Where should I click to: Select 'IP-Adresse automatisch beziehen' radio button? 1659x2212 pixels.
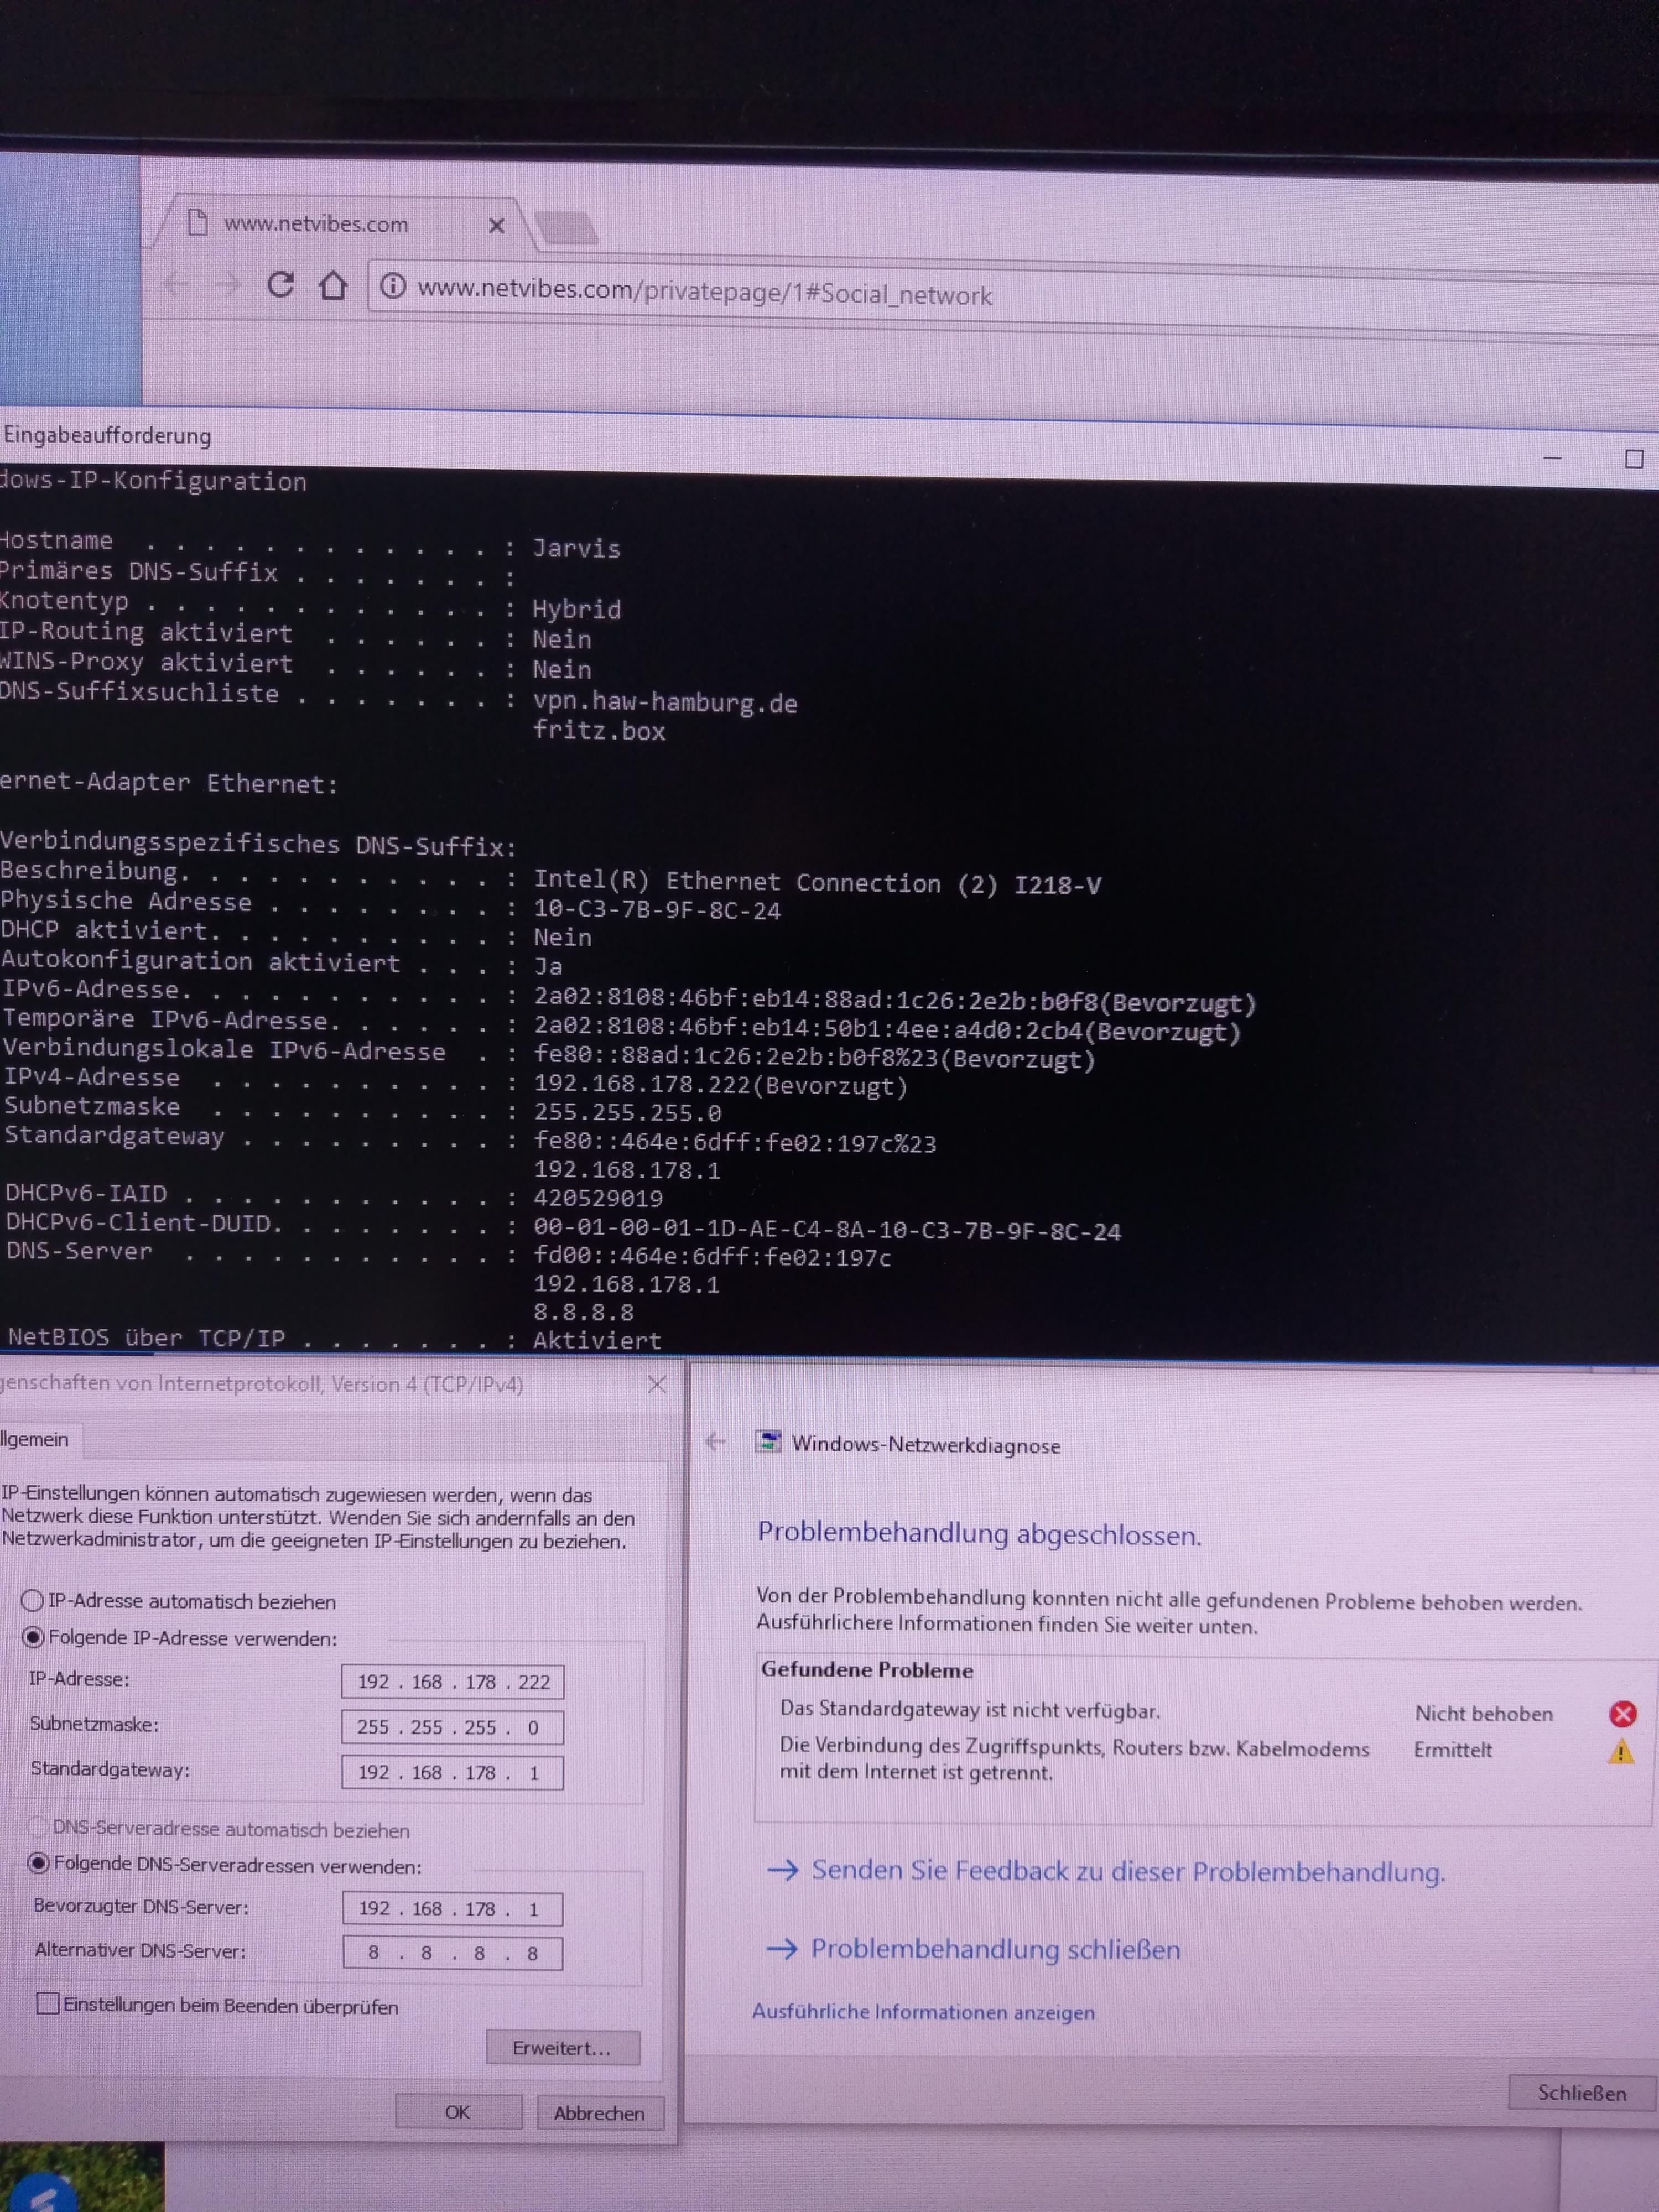click(x=33, y=1600)
